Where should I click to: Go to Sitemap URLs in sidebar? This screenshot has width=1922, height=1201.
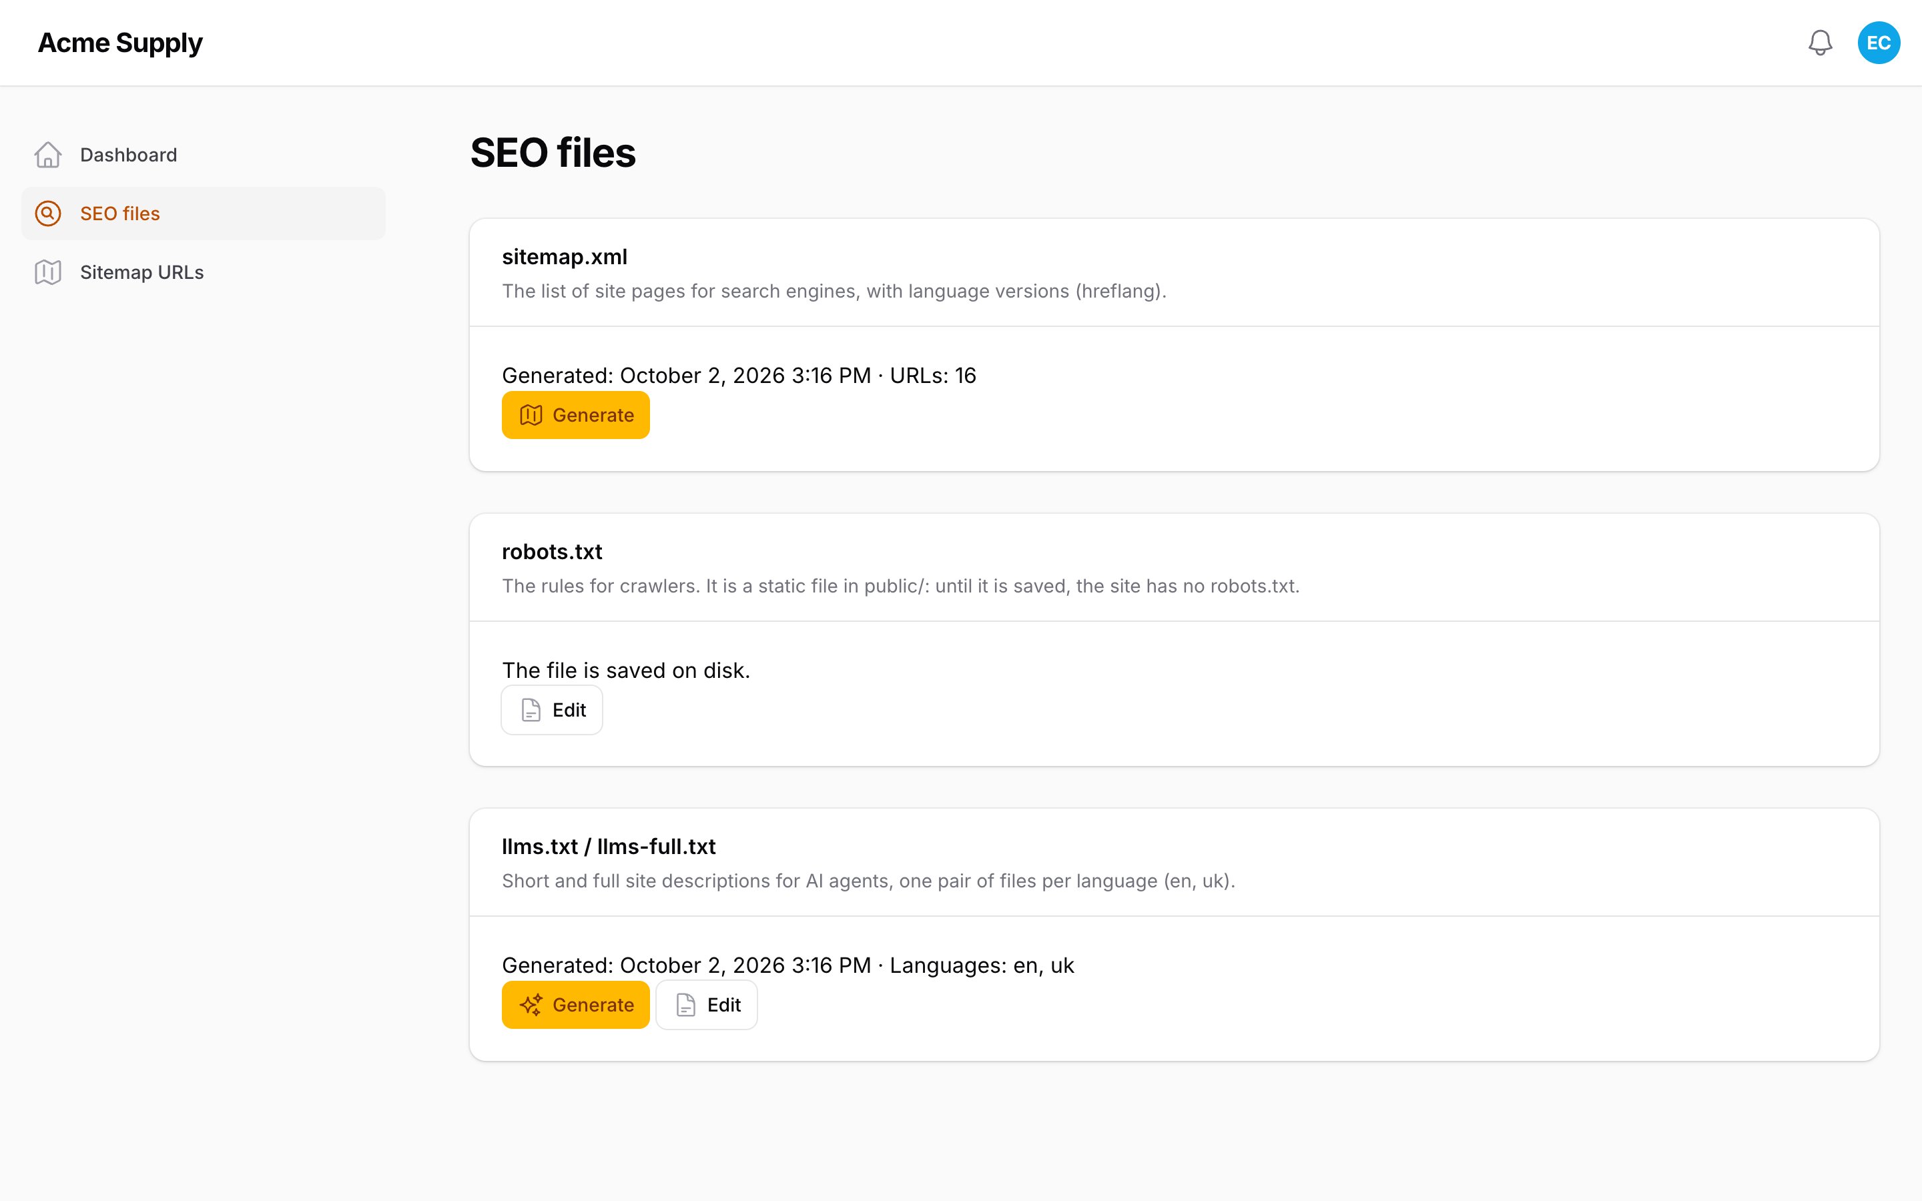pyautogui.click(x=204, y=272)
